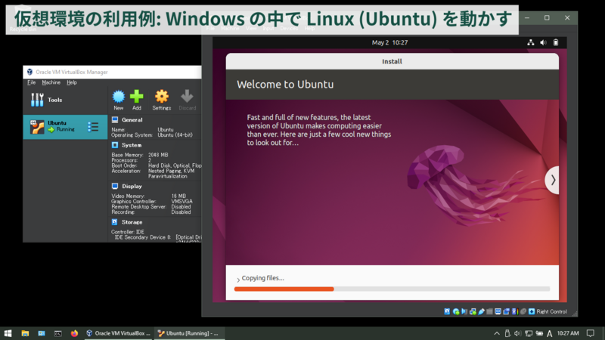Open the Ubuntu clock May 2 10:27
The width and height of the screenshot is (605, 340).
389,42
